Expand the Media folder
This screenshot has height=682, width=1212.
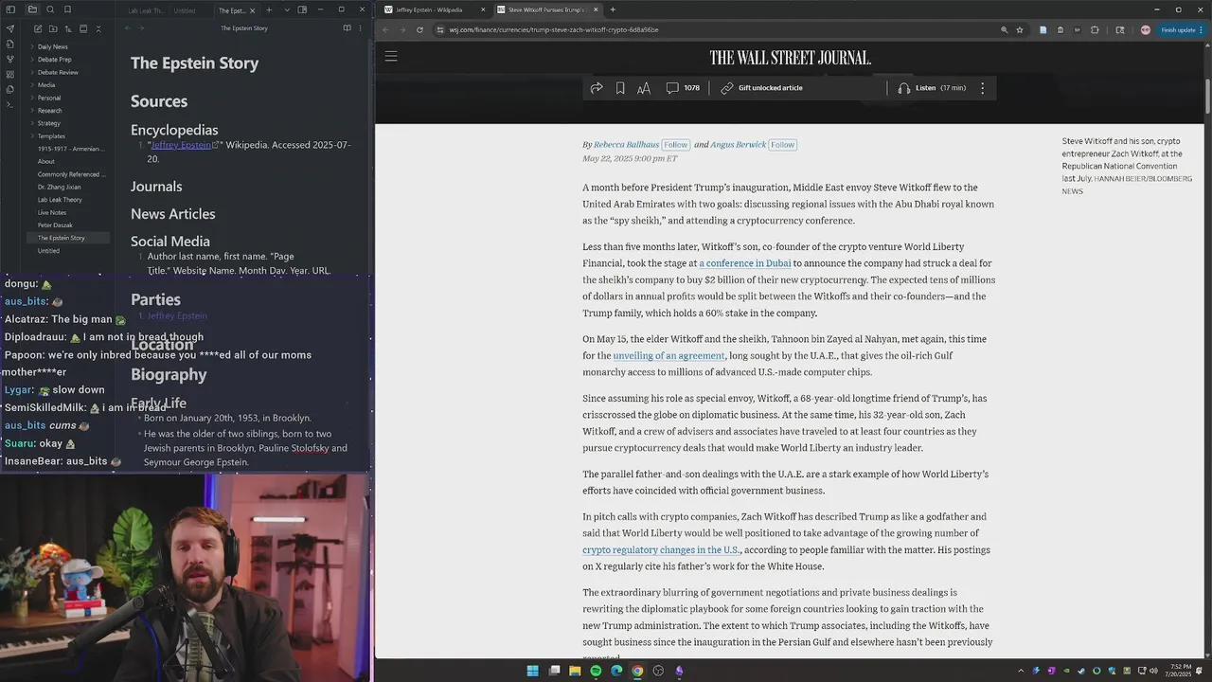pyautogui.click(x=46, y=84)
